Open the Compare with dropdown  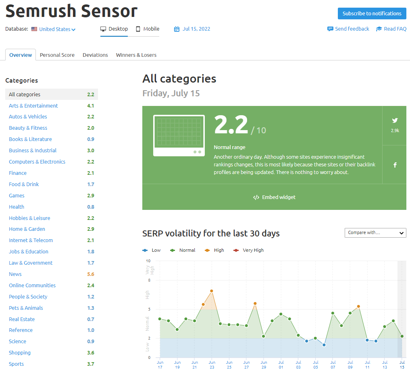point(375,233)
